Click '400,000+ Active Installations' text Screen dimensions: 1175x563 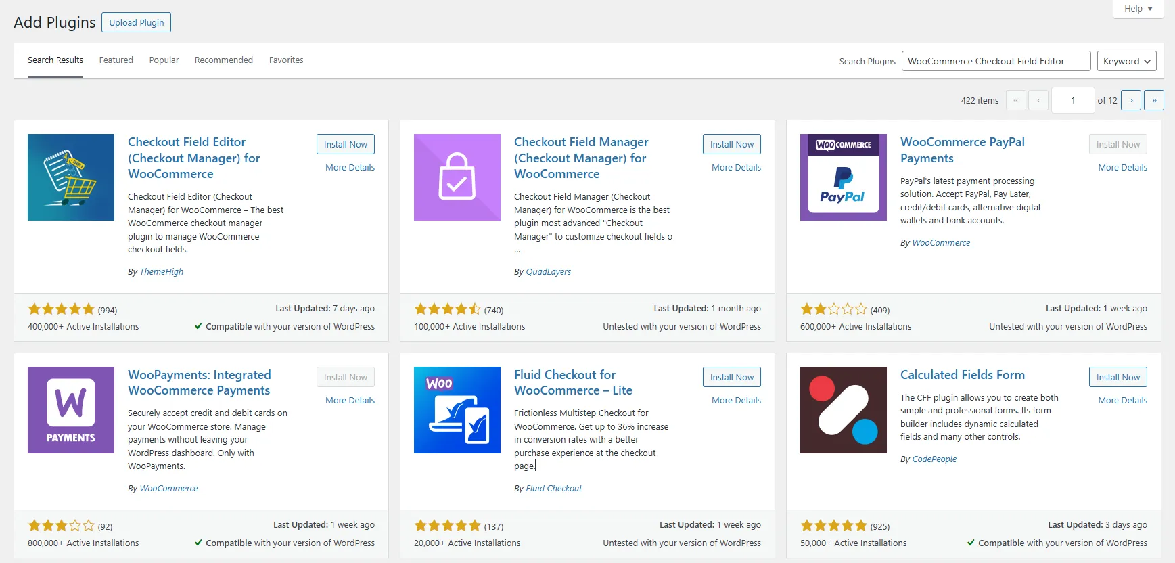pyautogui.click(x=83, y=327)
